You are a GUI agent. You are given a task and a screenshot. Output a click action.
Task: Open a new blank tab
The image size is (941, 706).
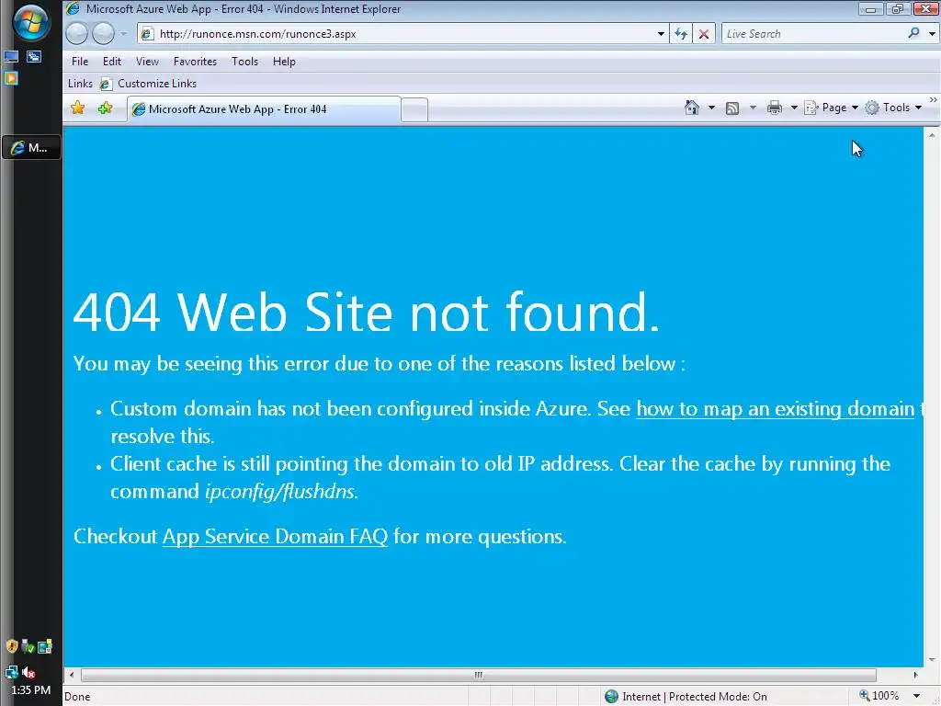[414, 110]
